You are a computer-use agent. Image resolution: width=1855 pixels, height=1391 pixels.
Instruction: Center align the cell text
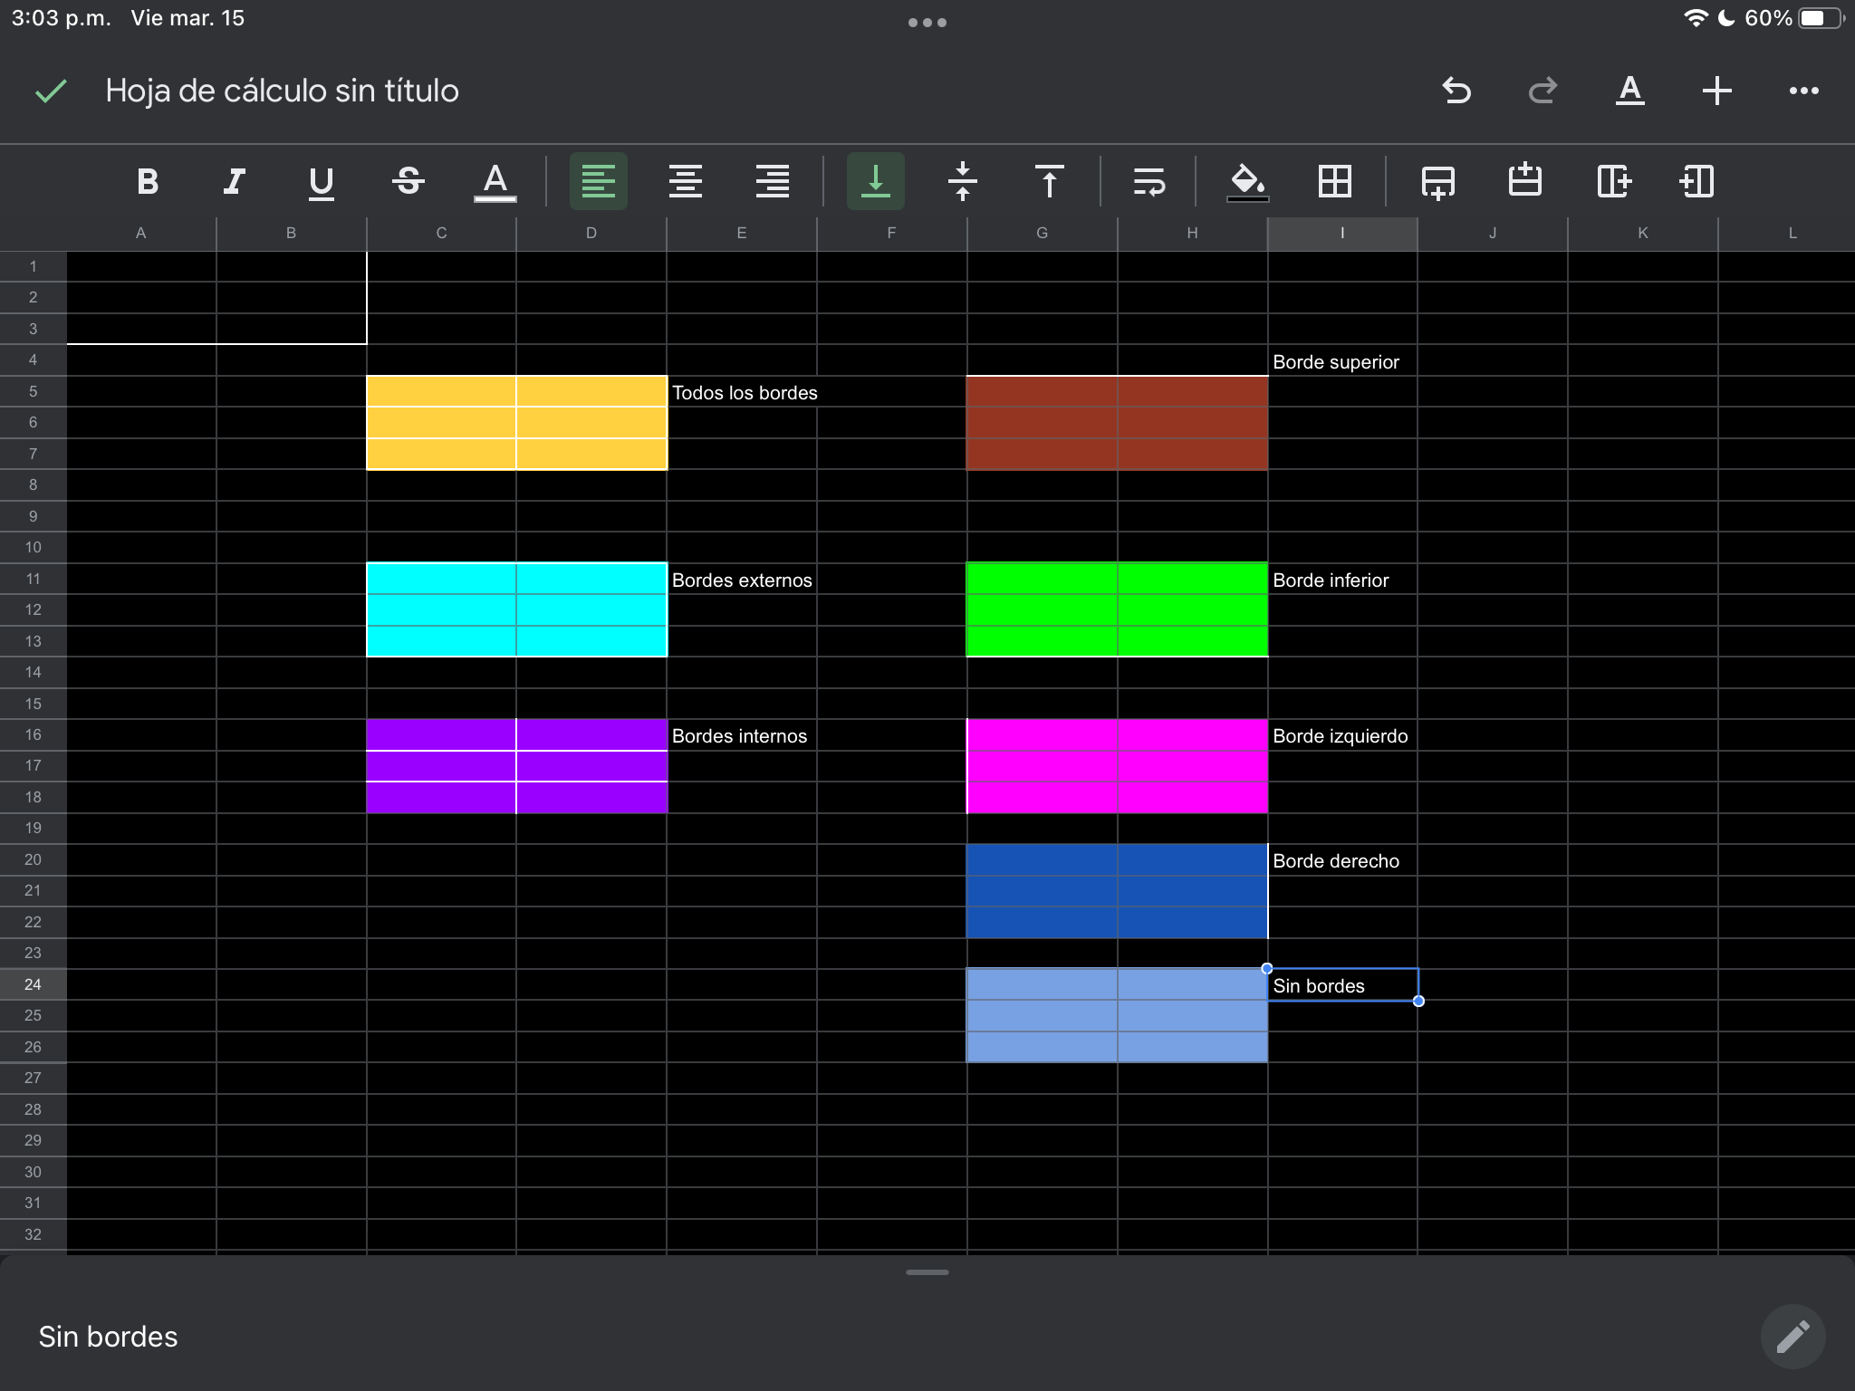[x=686, y=181]
